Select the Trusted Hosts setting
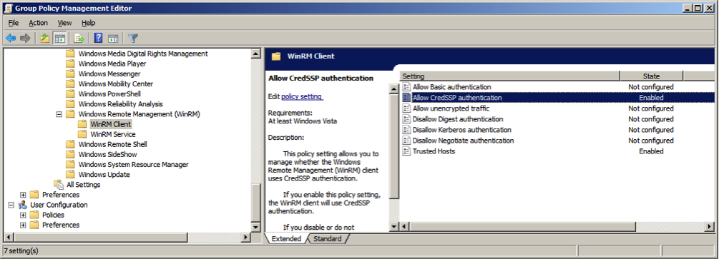This screenshot has height=259, width=719. pos(434,151)
